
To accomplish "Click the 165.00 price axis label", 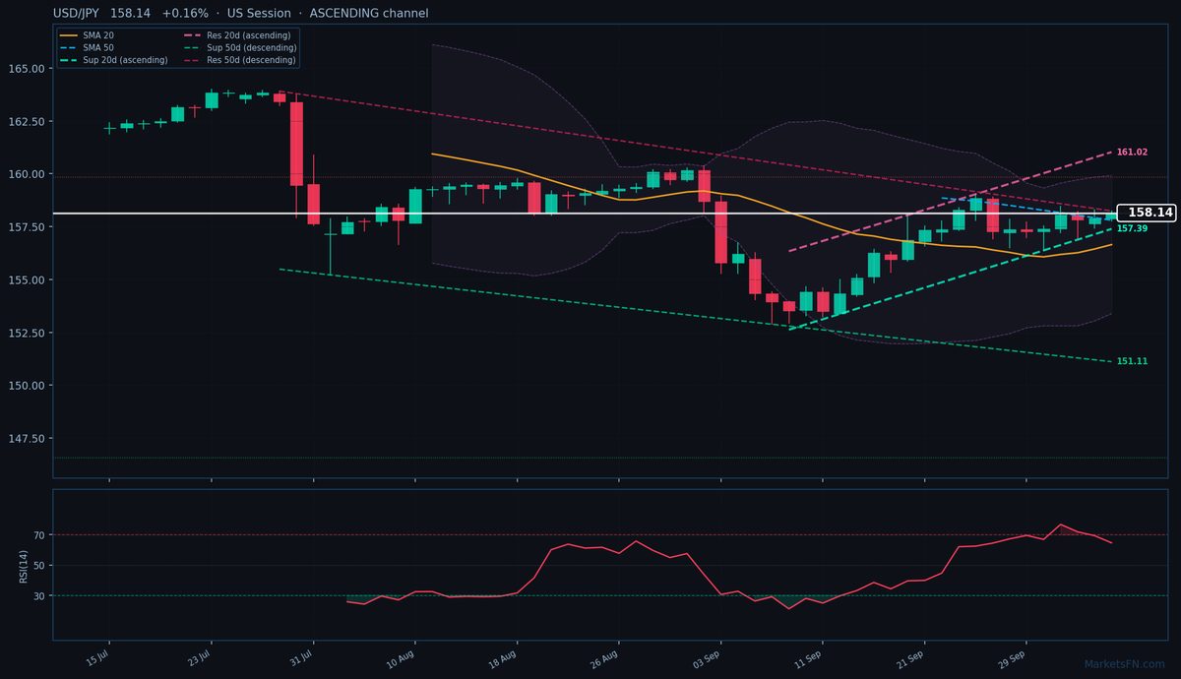I will (x=27, y=69).
